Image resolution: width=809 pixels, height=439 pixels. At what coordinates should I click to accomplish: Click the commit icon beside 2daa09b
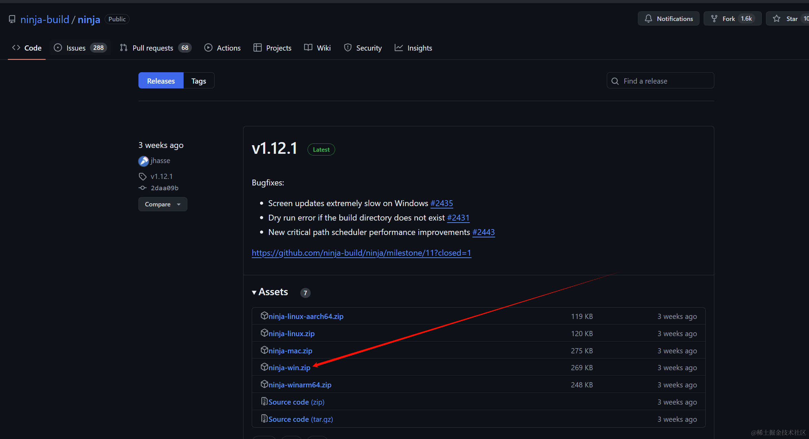143,188
